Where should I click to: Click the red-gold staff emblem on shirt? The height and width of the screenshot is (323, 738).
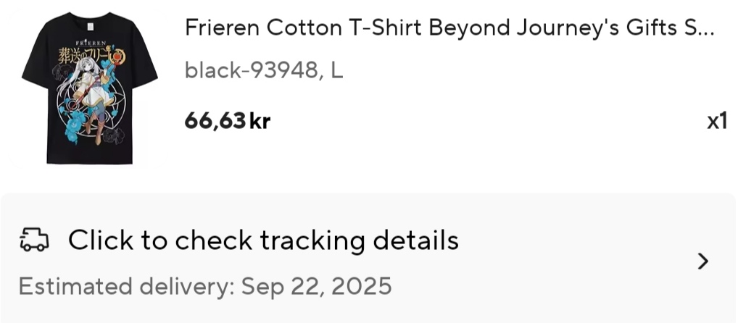[119, 57]
